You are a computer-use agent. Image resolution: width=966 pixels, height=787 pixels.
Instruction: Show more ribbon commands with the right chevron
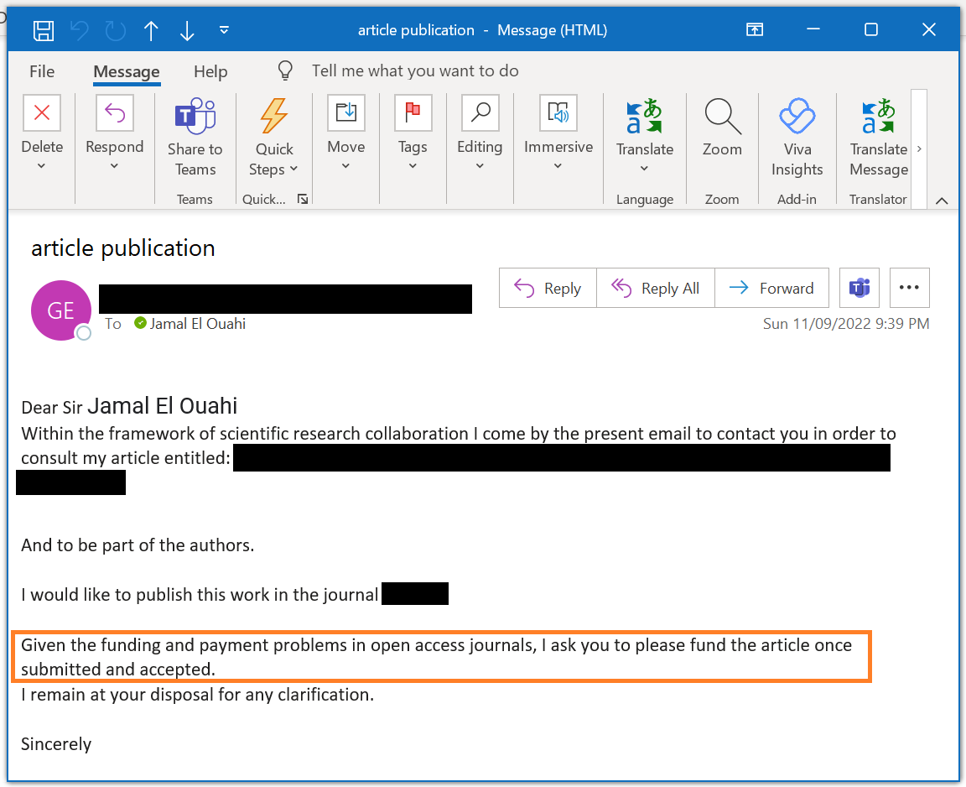point(919,149)
